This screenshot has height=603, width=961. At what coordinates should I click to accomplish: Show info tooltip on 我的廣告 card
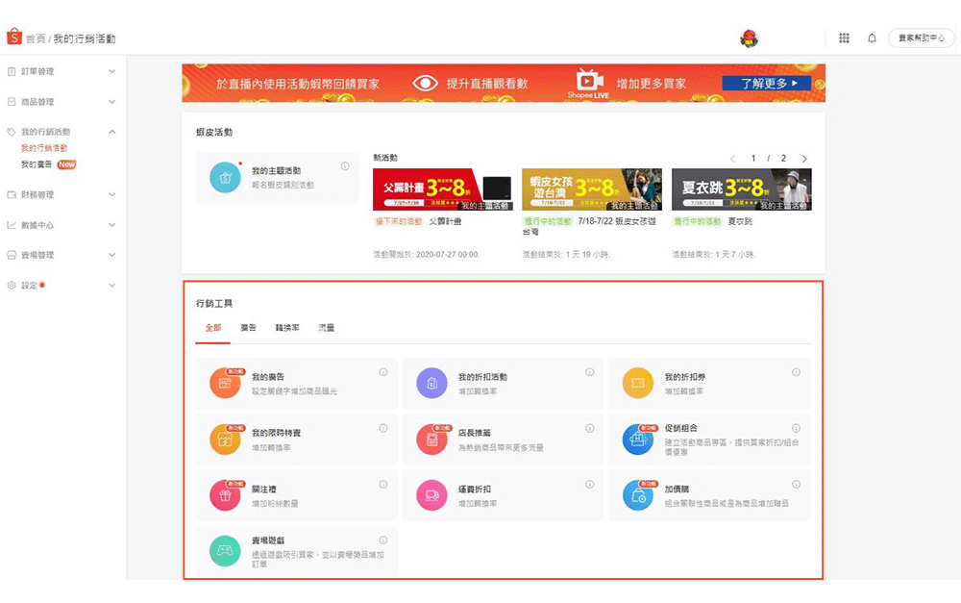point(383,372)
